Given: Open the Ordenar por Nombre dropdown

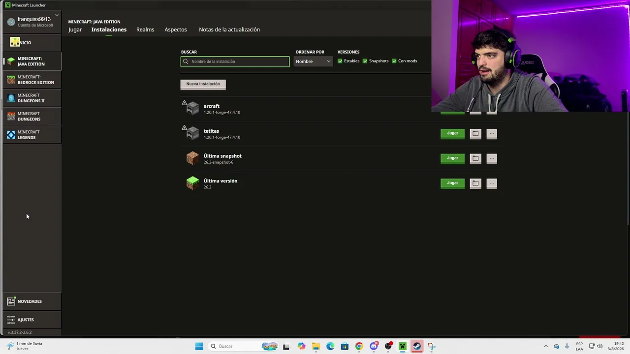Looking at the screenshot, I should 313,61.
